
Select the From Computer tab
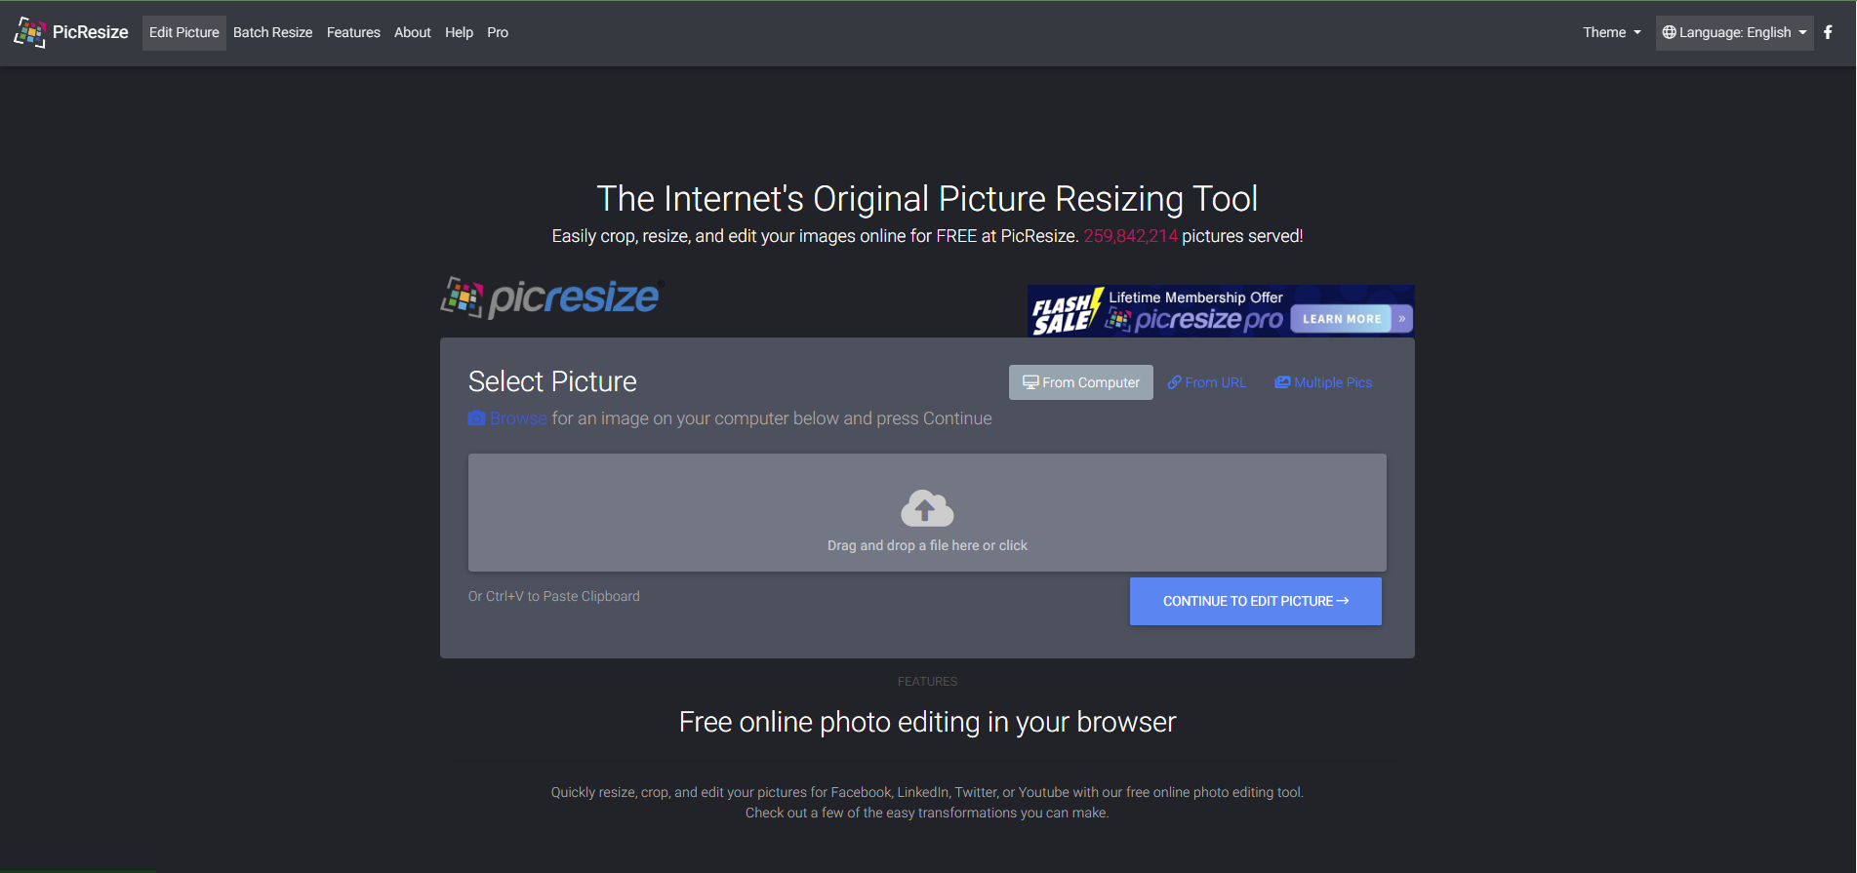[x=1080, y=382]
